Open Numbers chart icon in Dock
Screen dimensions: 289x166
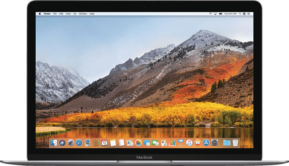[x=172, y=143]
